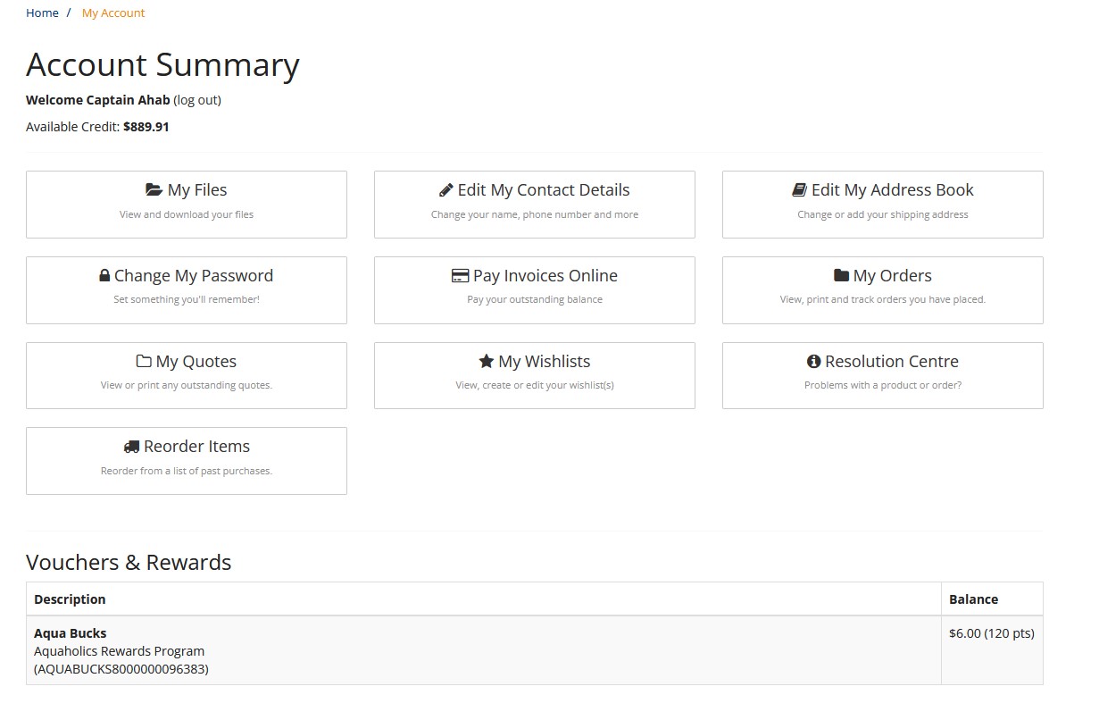Open the Resolution Centre card title
1099x720 pixels.
(x=892, y=362)
